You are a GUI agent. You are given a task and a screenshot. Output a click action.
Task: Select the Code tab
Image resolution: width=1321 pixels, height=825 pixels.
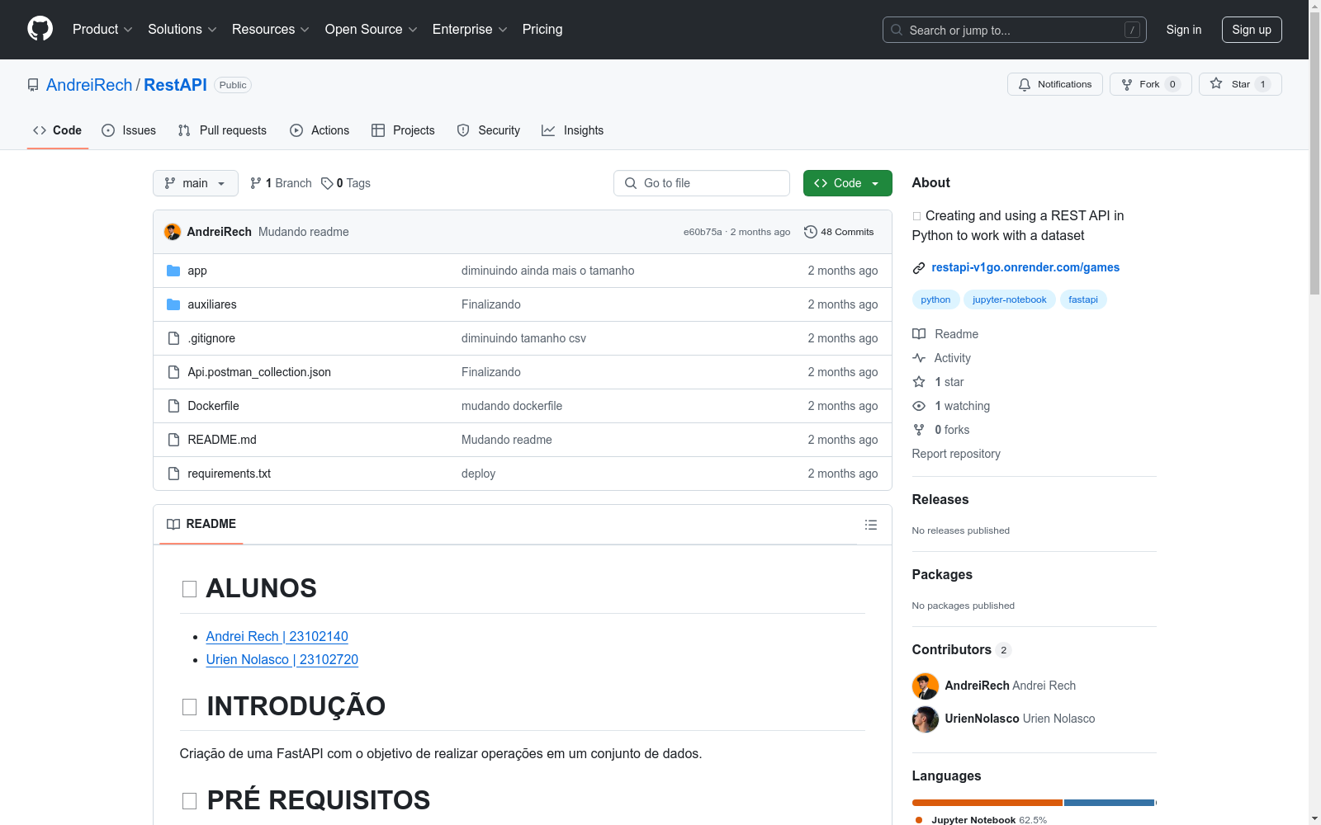(58, 130)
